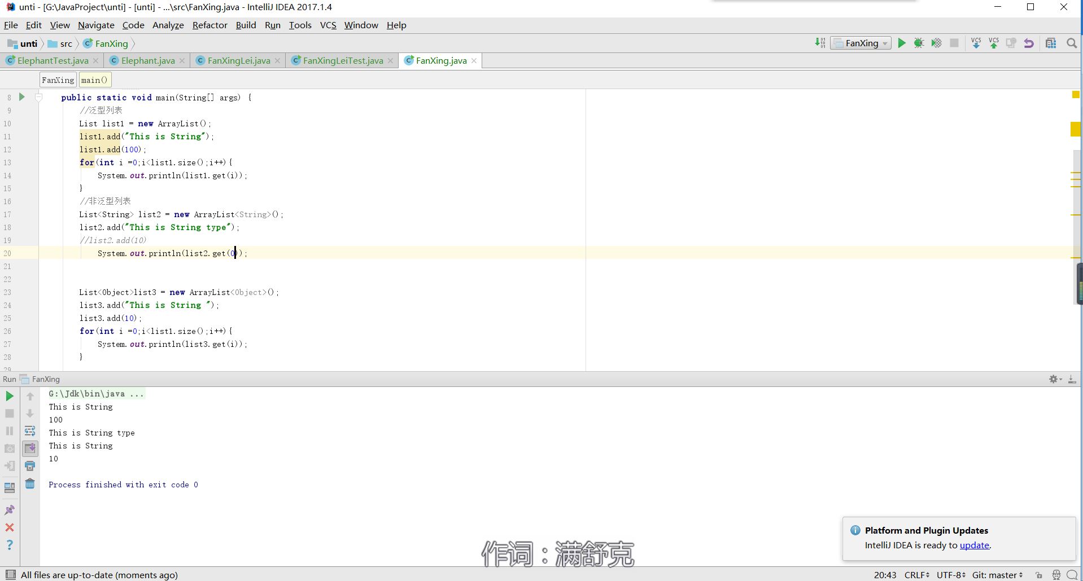The height and width of the screenshot is (581, 1083).
Task: Click the 'Process finished with exit code 0' line
Action: click(123, 485)
